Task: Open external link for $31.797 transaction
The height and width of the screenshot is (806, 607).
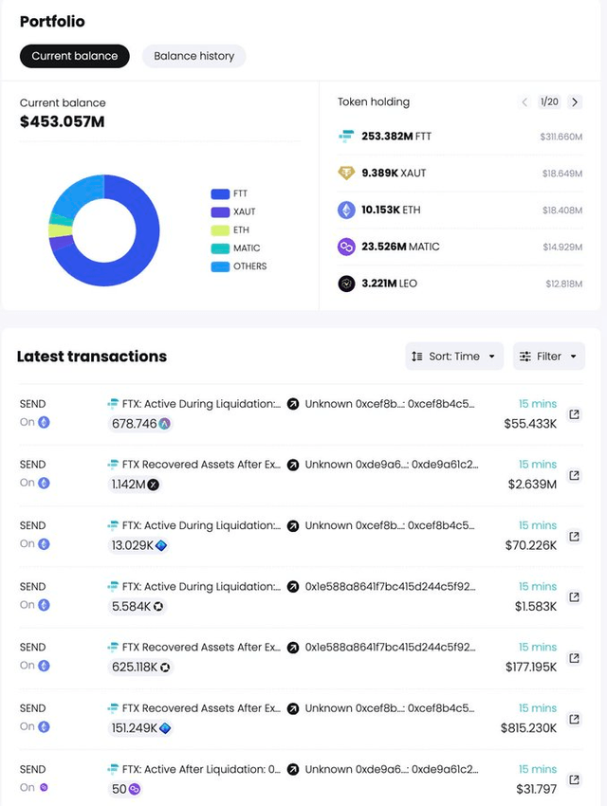Action: [x=574, y=779]
